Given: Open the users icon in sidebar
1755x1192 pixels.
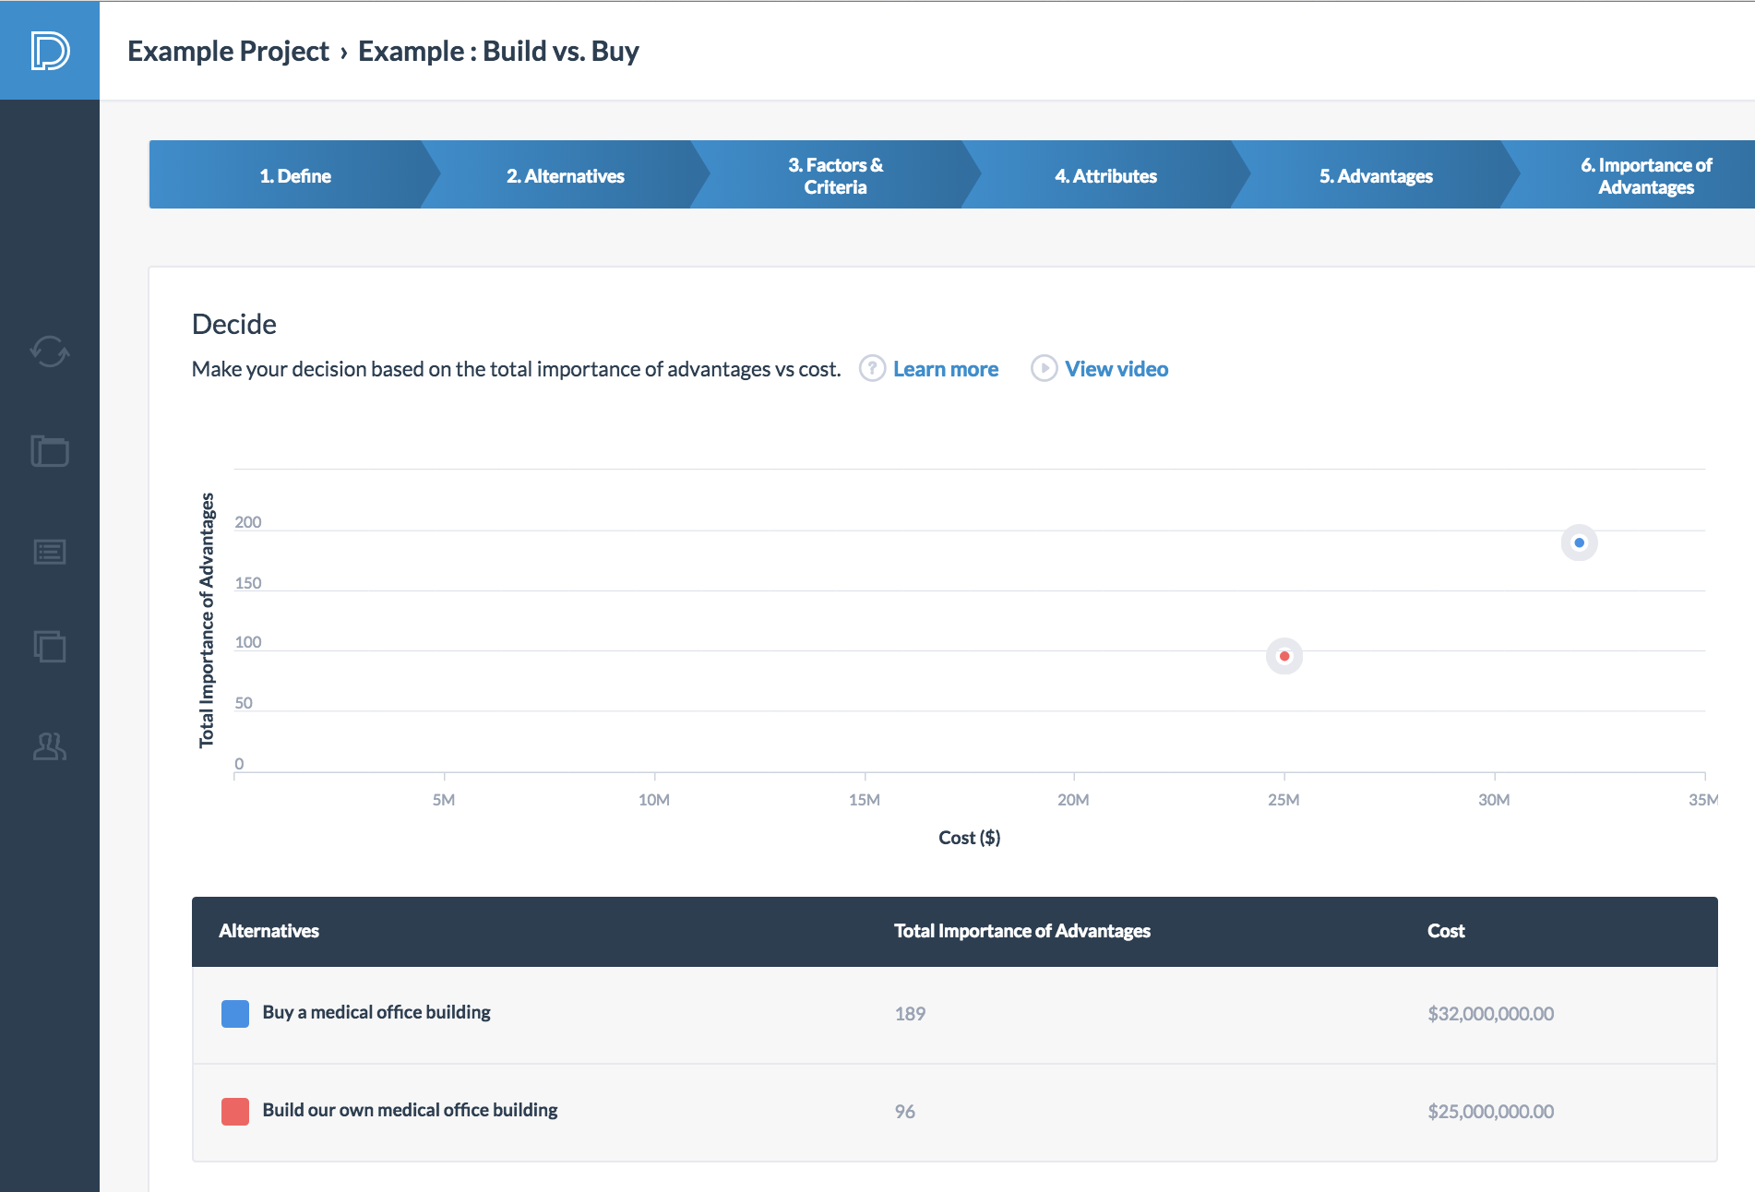Looking at the screenshot, I should 50,746.
